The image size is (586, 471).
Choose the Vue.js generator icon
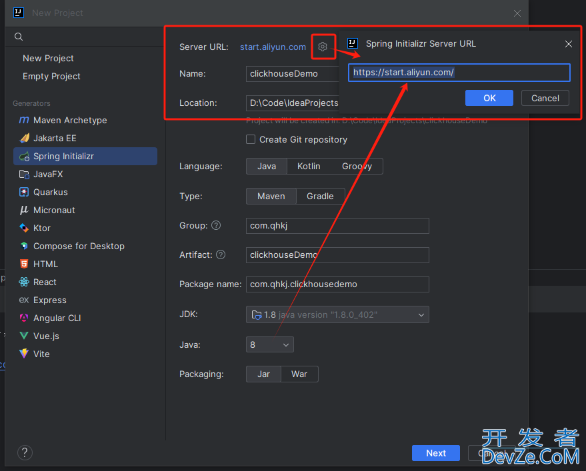pyautogui.click(x=24, y=336)
